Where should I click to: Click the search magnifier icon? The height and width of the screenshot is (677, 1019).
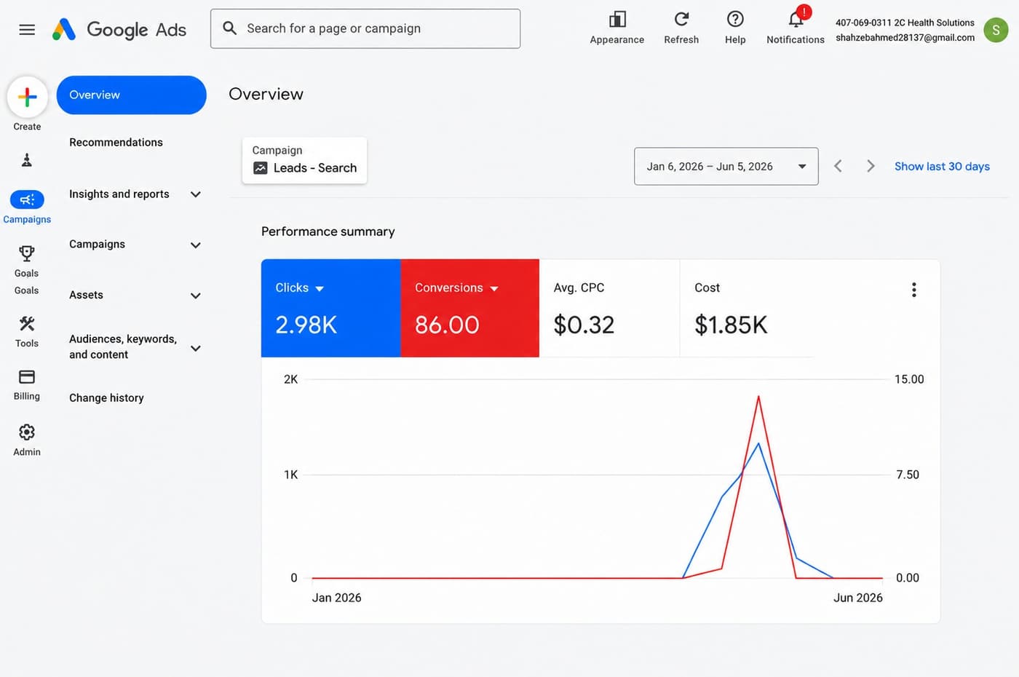230,28
